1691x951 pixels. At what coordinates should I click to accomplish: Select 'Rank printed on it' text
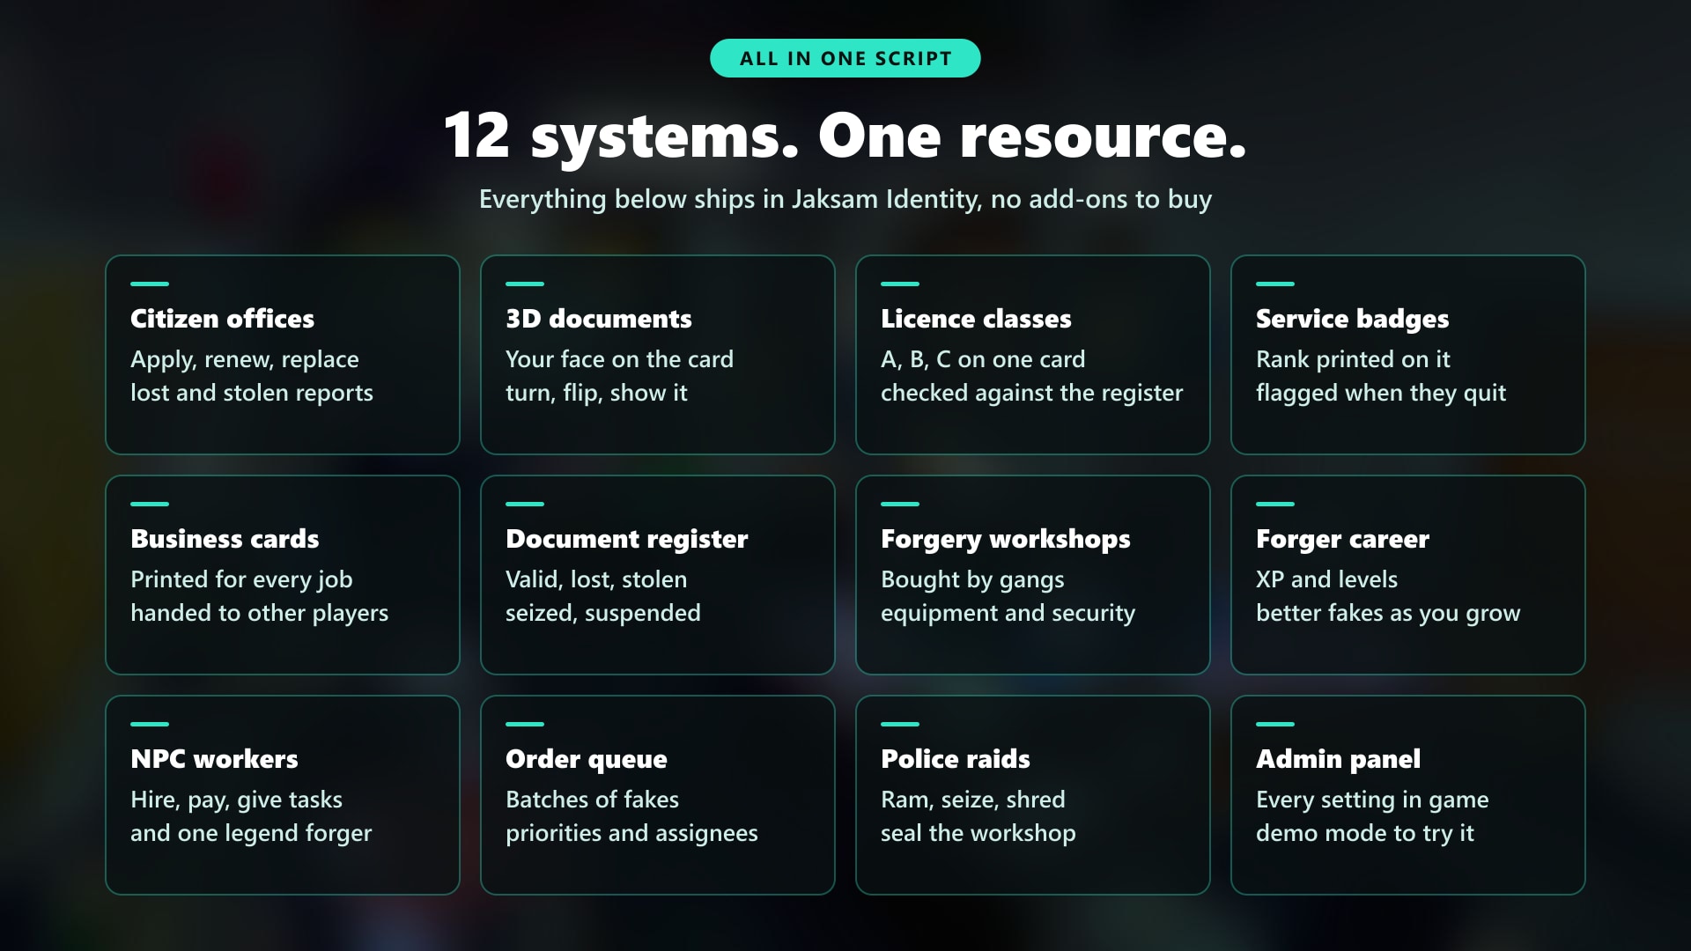1353,359
